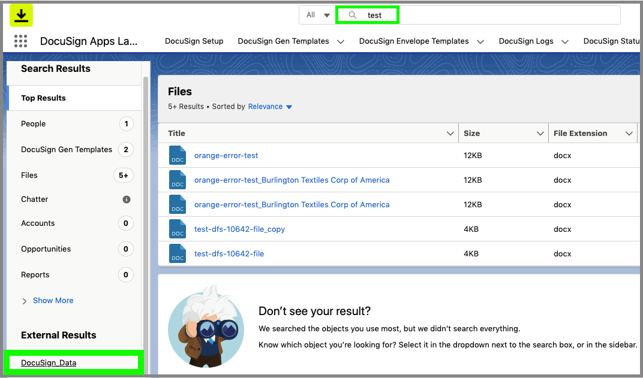Viewport: 643px width, 378px height.
Task: Select the People sidebar filter
Action: coord(33,123)
